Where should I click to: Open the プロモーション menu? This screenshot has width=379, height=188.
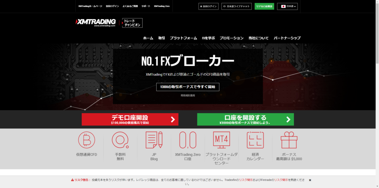(232, 38)
